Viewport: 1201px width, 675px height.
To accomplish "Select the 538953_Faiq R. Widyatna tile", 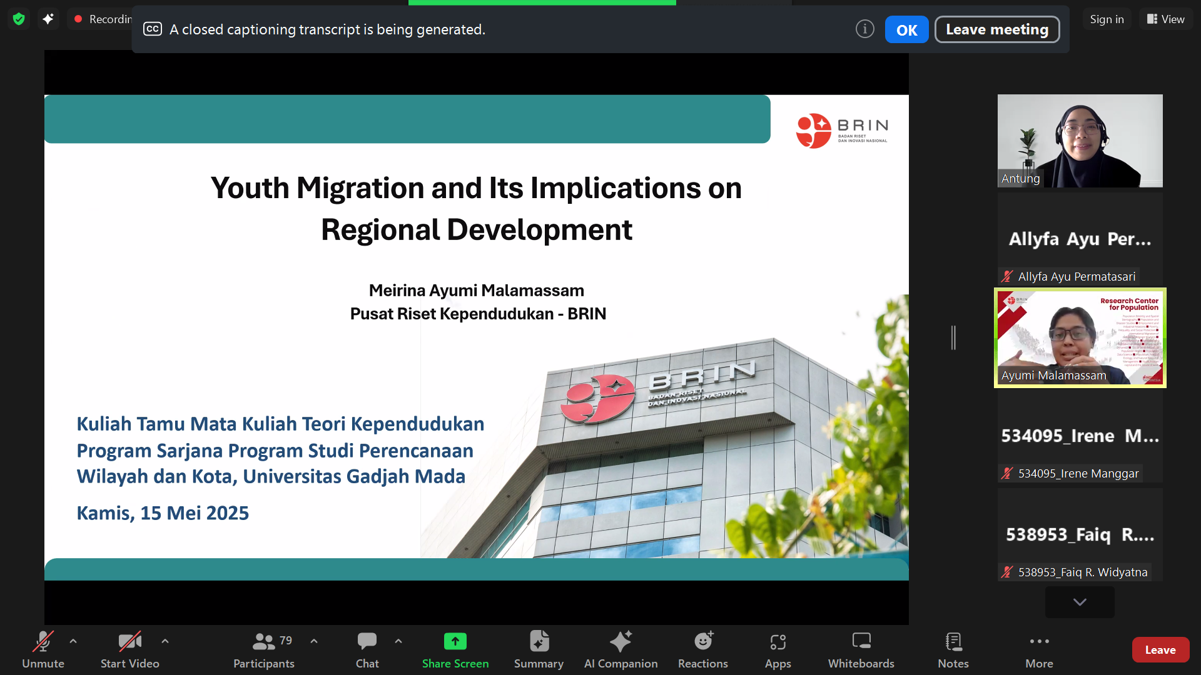I will pyautogui.click(x=1080, y=534).
